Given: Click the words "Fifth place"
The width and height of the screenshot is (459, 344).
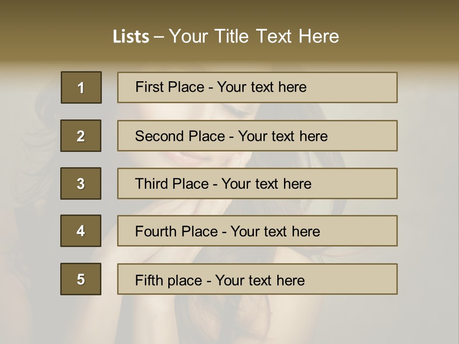Looking at the screenshot, I should pos(167,280).
